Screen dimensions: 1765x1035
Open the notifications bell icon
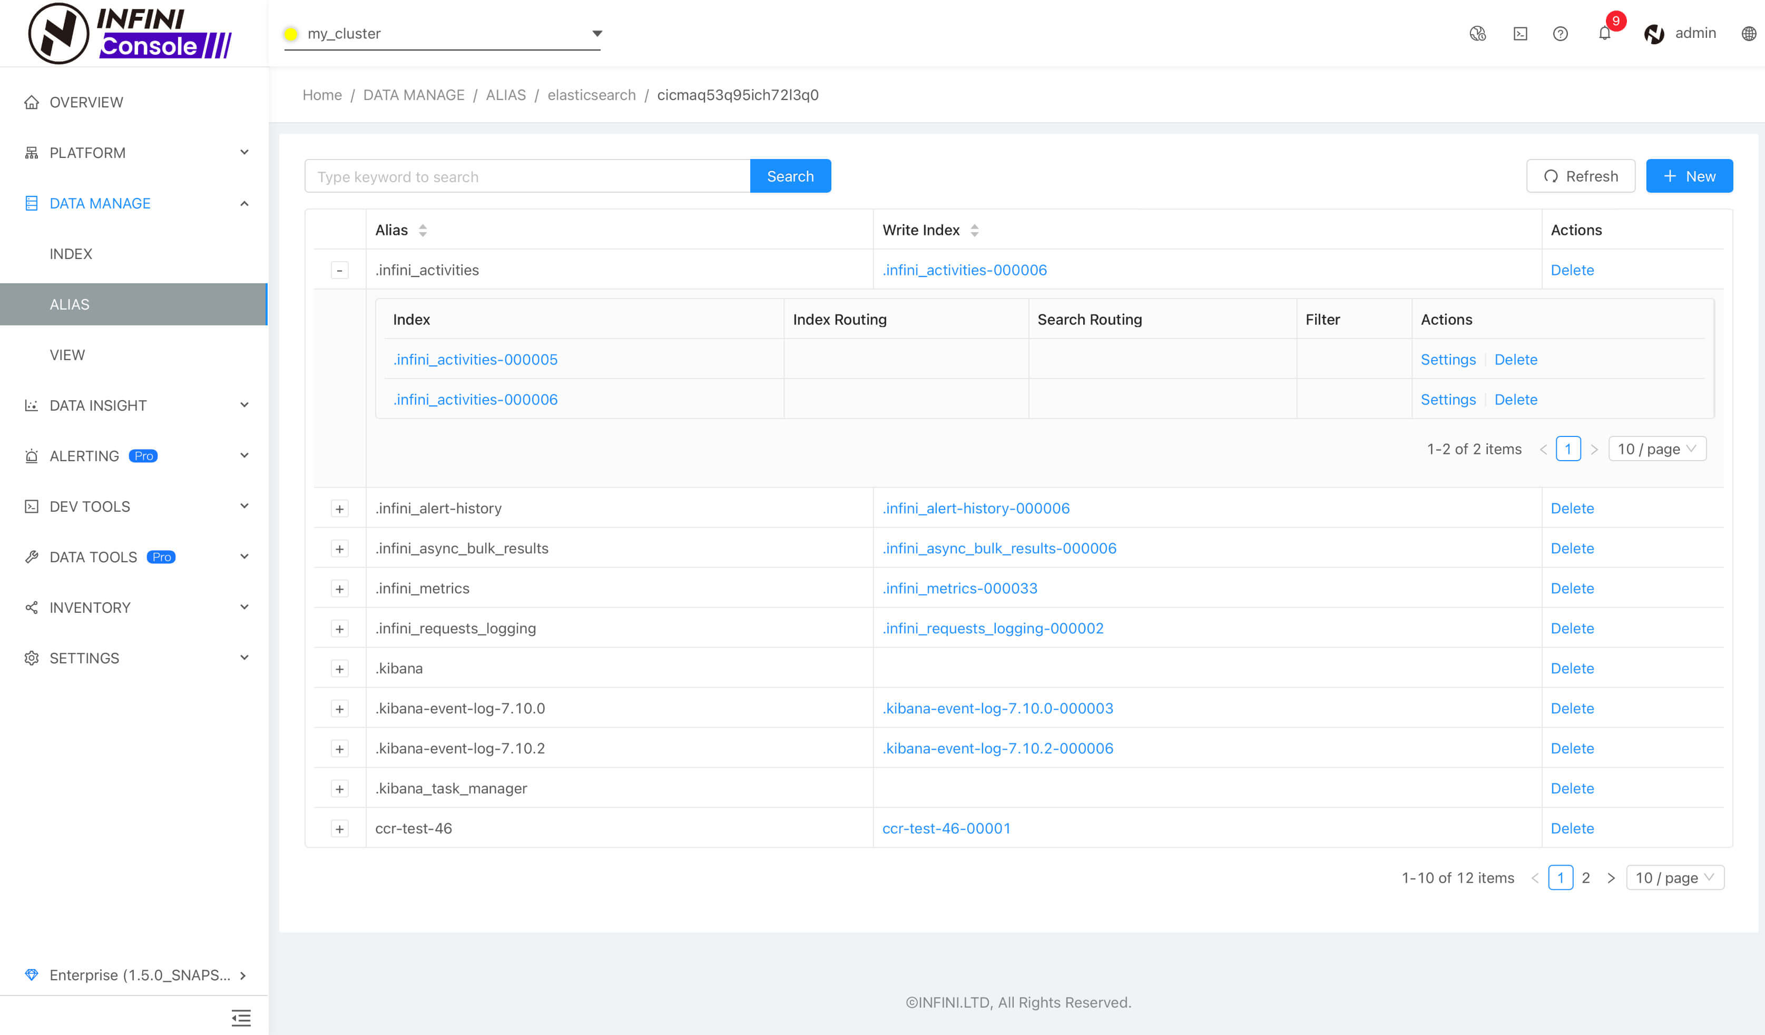1605,34
